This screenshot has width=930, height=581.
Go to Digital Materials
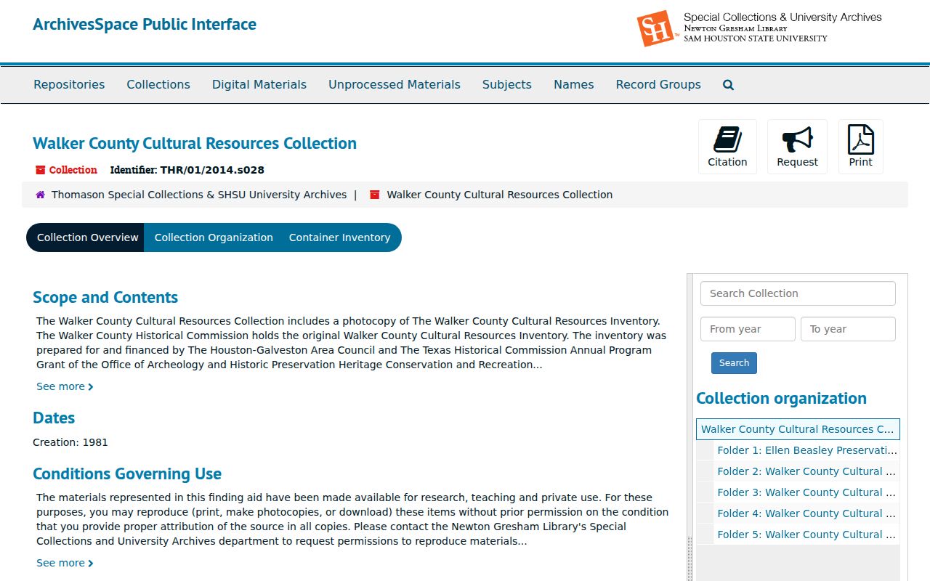(x=259, y=85)
